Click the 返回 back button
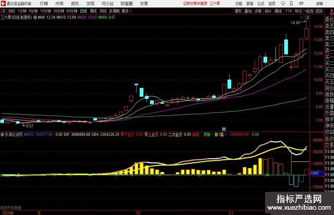Viewport: 334px width, 215px height. (x=319, y=11)
